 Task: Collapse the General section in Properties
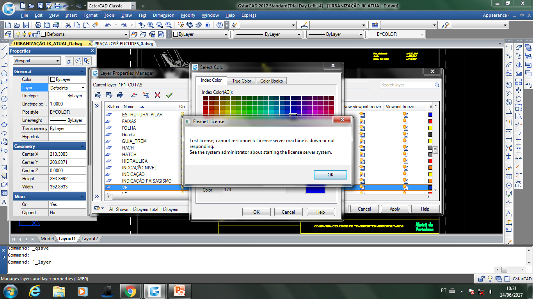(x=82, y=71)
